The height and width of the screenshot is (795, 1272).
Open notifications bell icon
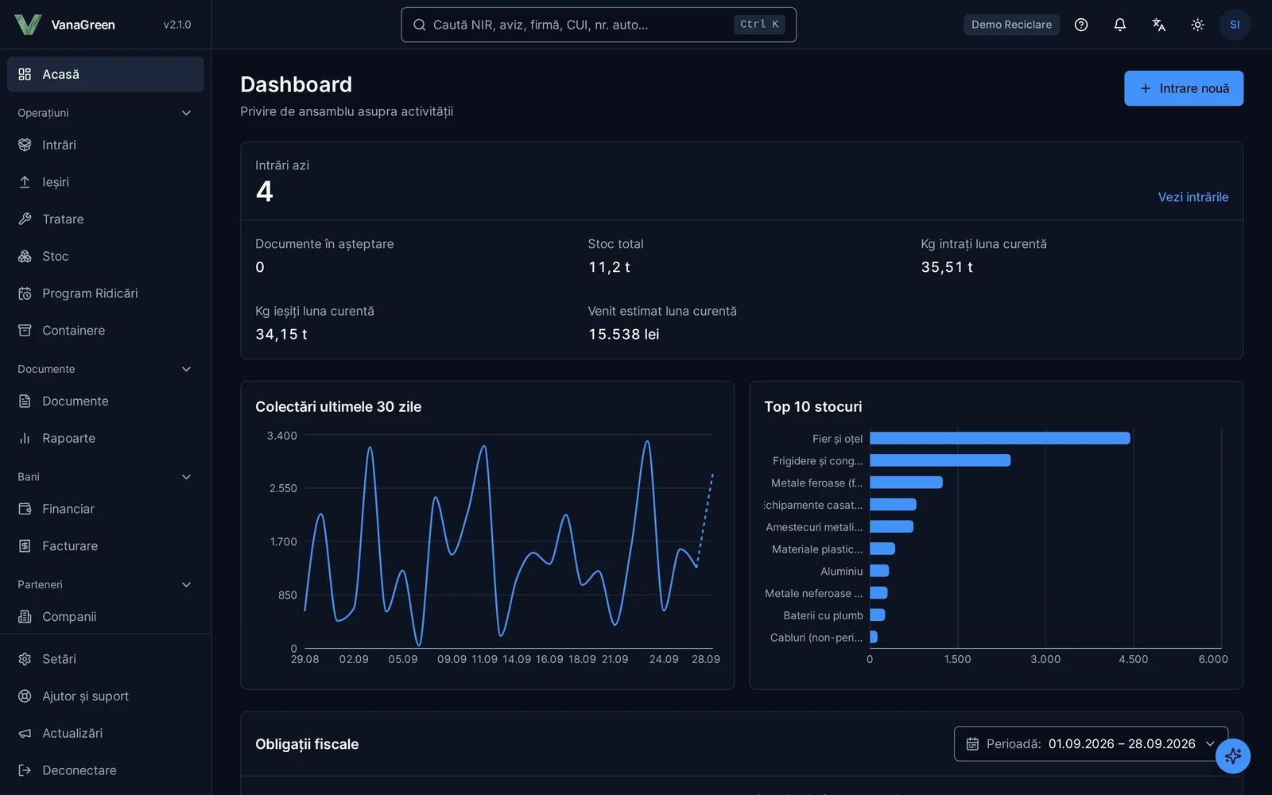(1120, 25)
